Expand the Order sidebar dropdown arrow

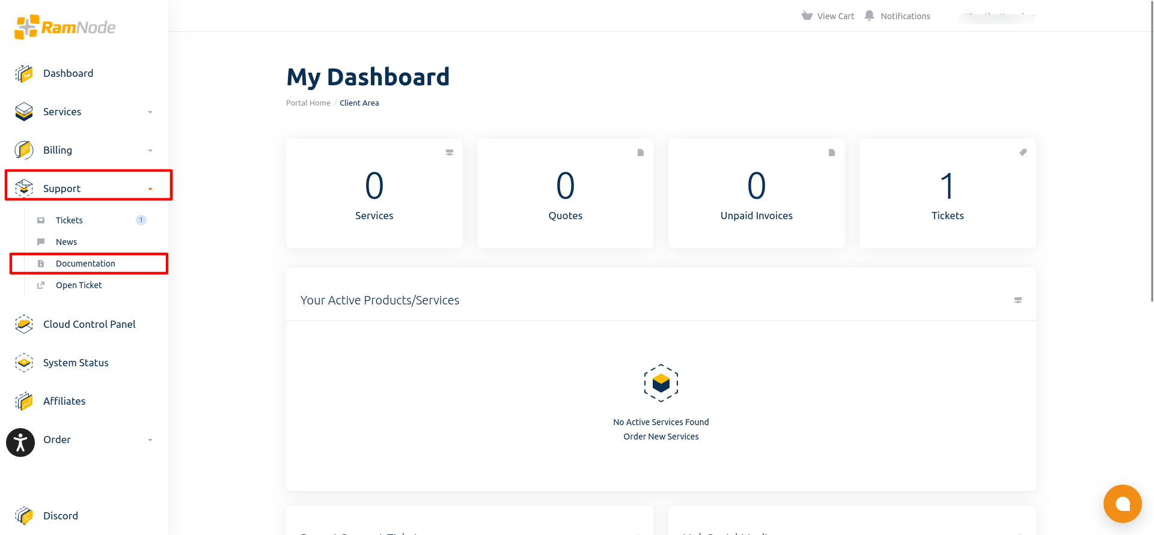150,440
